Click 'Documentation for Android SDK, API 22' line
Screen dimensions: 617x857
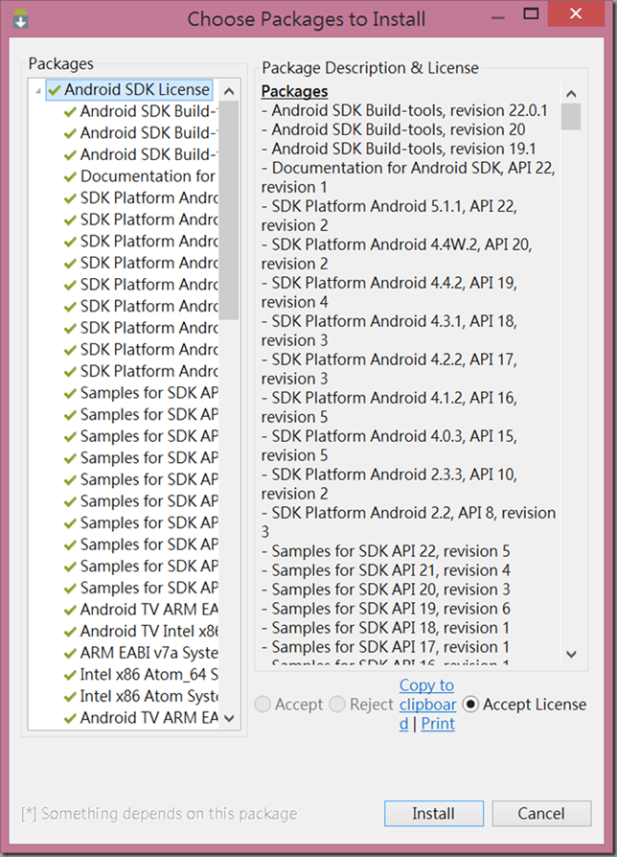(x=408, y=177)
